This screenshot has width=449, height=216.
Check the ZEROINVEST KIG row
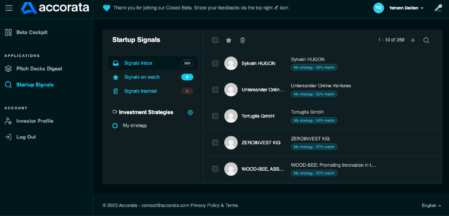[215, 143]
